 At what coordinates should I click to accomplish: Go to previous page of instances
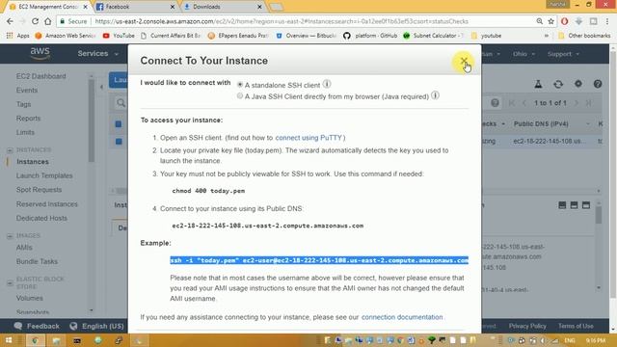click(524, 103)
